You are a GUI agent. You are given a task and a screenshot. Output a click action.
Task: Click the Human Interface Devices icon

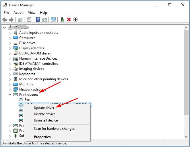point(15,58)
